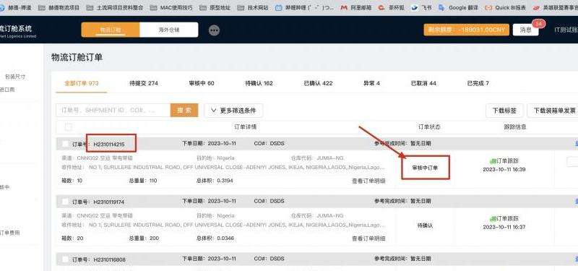
Task: Click the 下载装箱单发票 button
Action: pyautogui.click(x=553, y=111)
